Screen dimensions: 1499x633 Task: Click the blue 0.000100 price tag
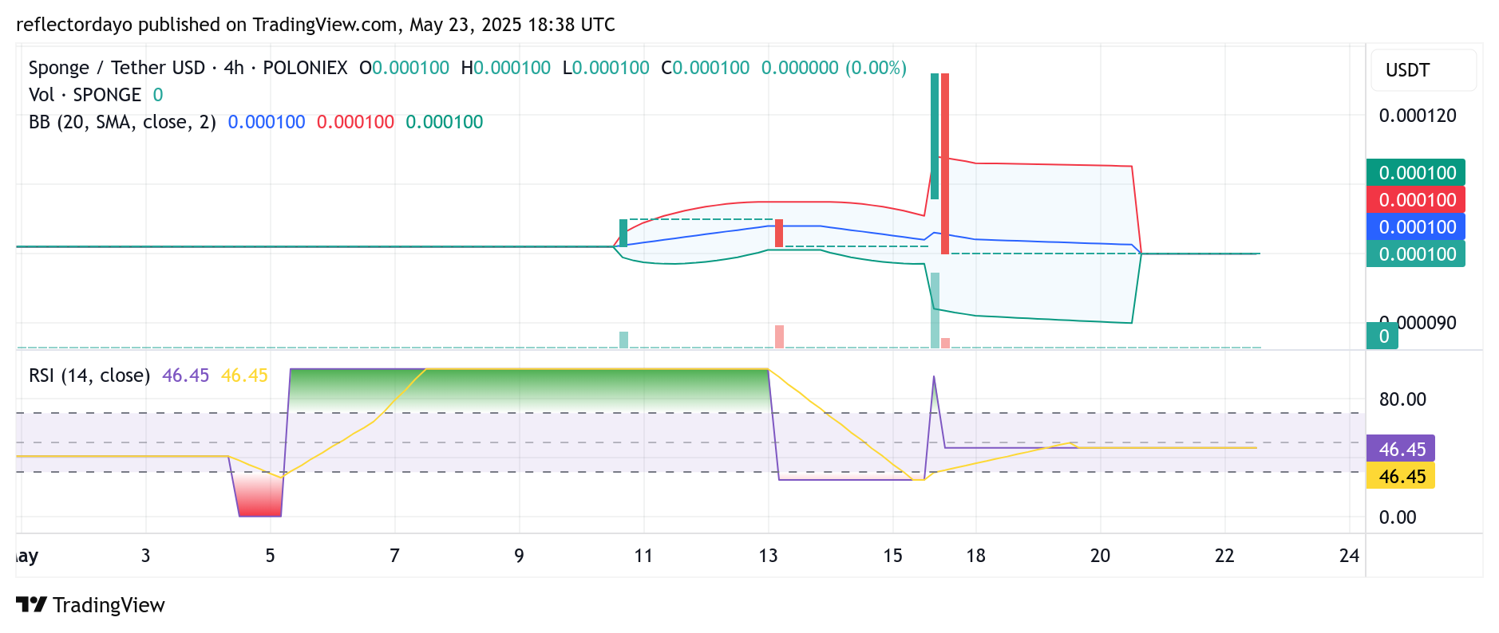[1416, 227]
